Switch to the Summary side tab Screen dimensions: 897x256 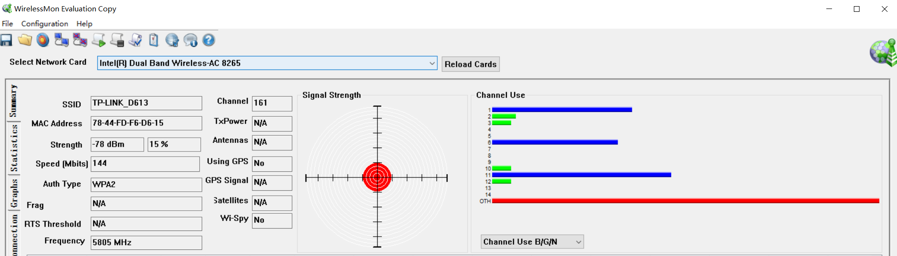pyautogui.click(x=13, y=101)
